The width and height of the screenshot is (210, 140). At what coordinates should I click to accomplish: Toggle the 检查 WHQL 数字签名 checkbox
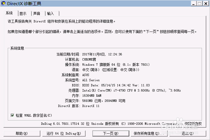tap(12, 115)
